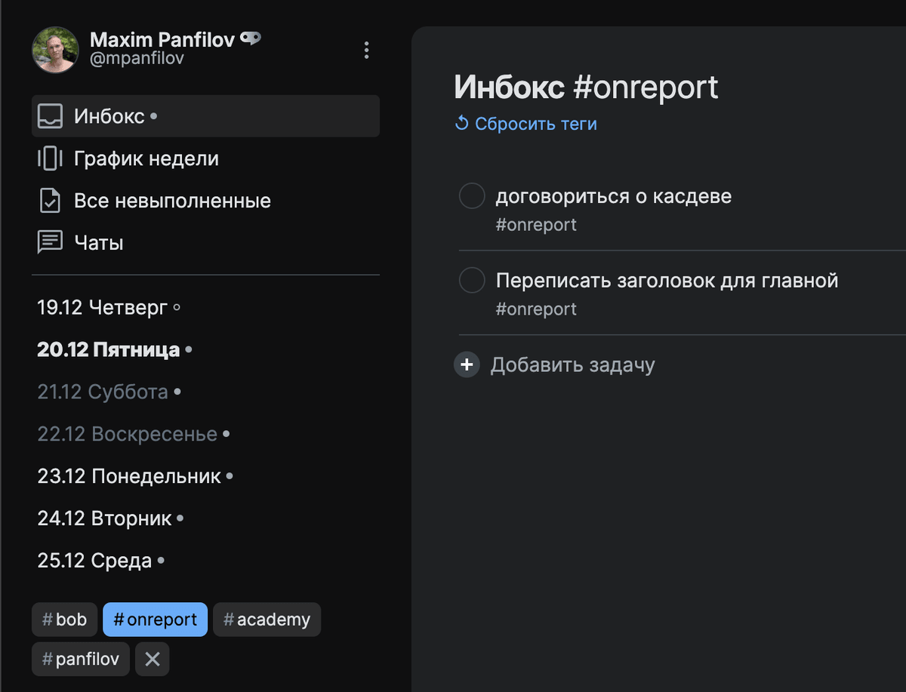Select the #panfilov tag chip
Image resolution: width=906 pixels, height=692 pixels.
click(x=80, y=658)
